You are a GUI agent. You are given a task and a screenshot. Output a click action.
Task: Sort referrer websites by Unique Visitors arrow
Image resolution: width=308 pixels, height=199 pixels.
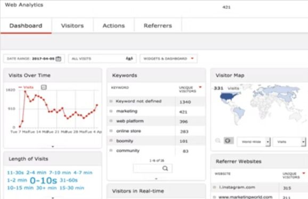click(304, 173)
